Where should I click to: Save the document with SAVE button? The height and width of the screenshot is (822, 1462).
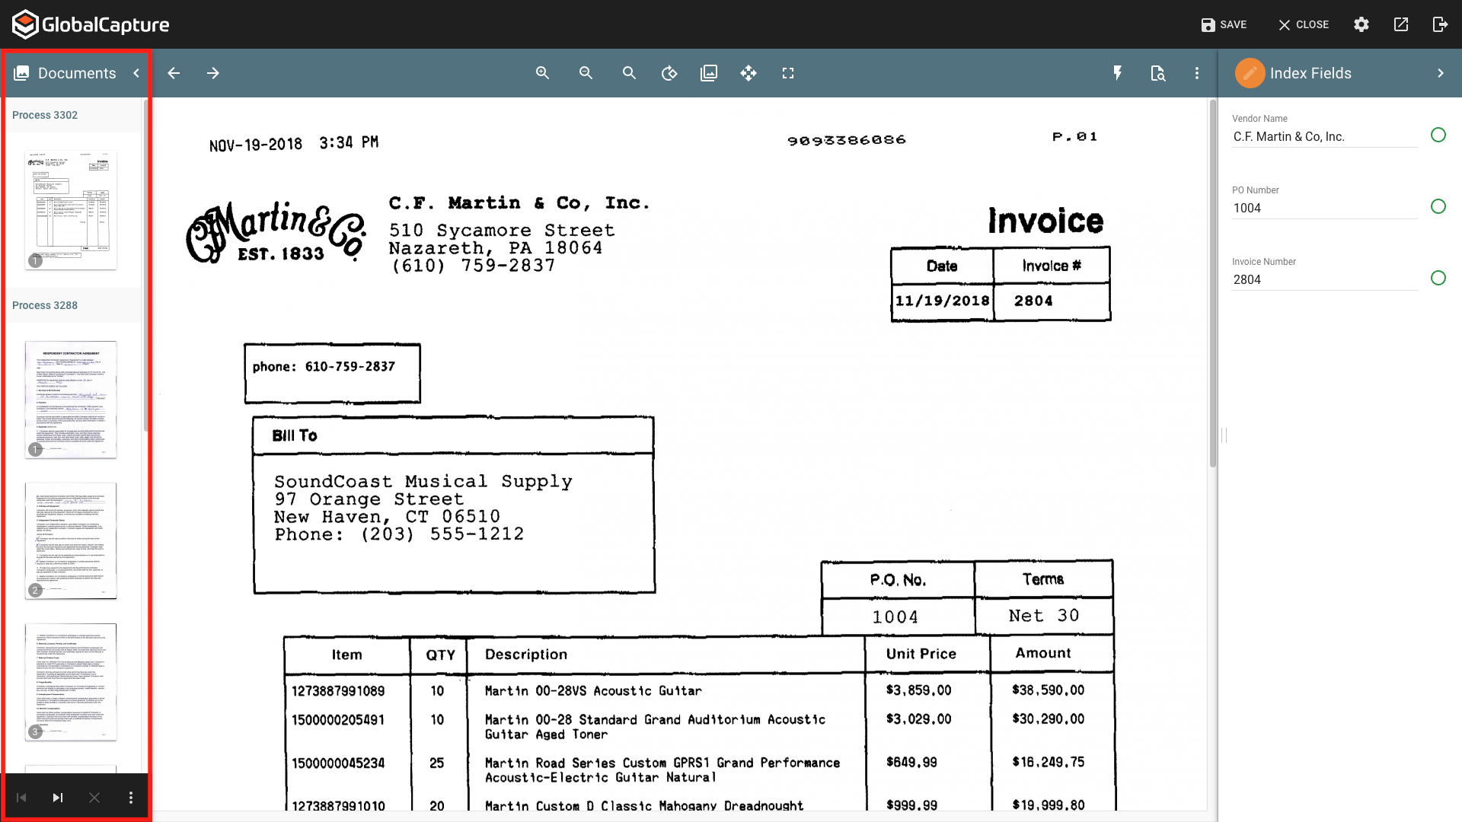1224,24
